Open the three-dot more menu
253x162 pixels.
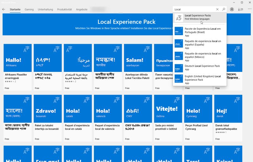coord(250,9)
